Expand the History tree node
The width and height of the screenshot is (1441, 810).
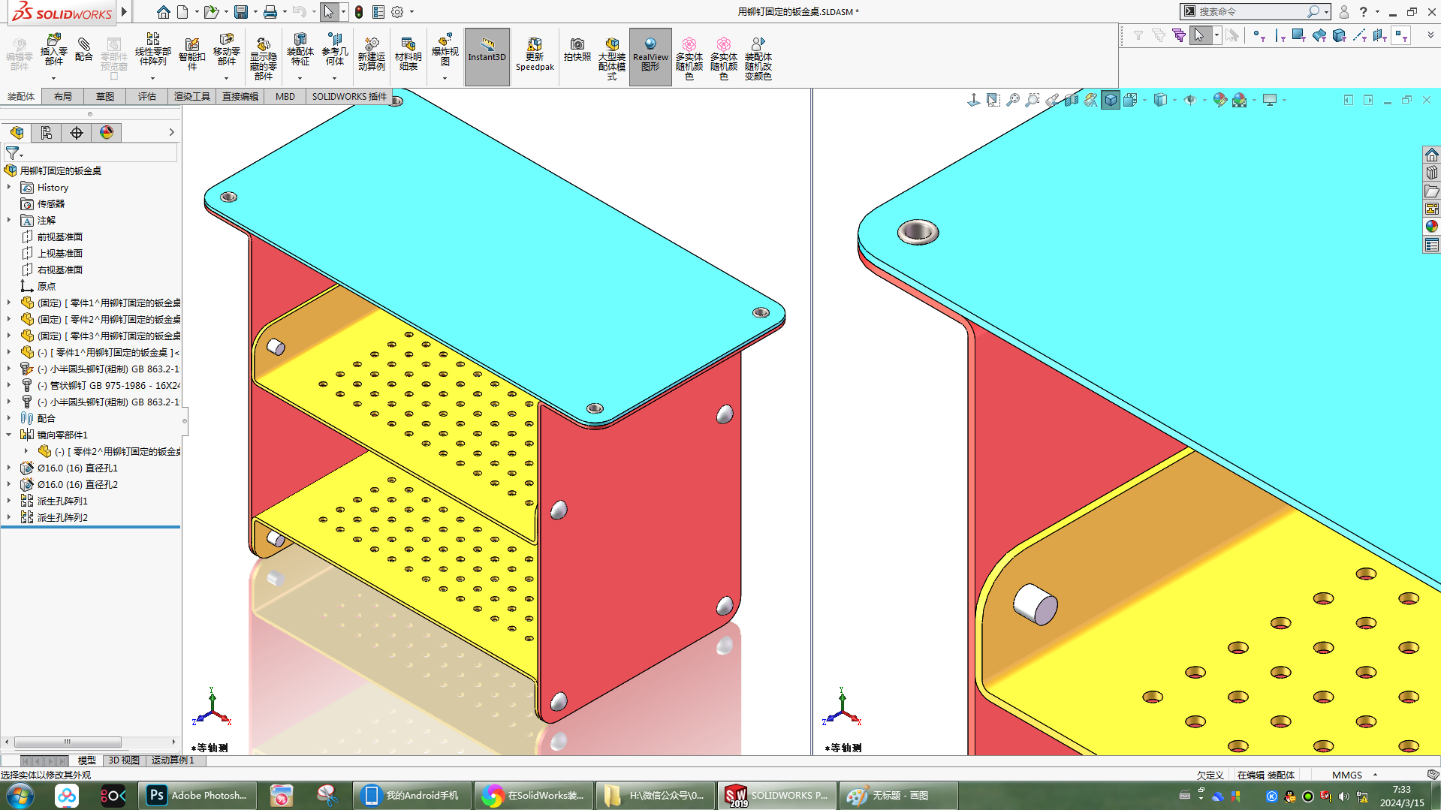(9, 187)
